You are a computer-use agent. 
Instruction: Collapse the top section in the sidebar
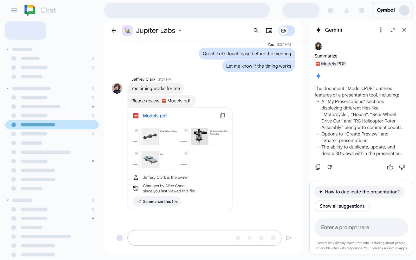(8, 49)
